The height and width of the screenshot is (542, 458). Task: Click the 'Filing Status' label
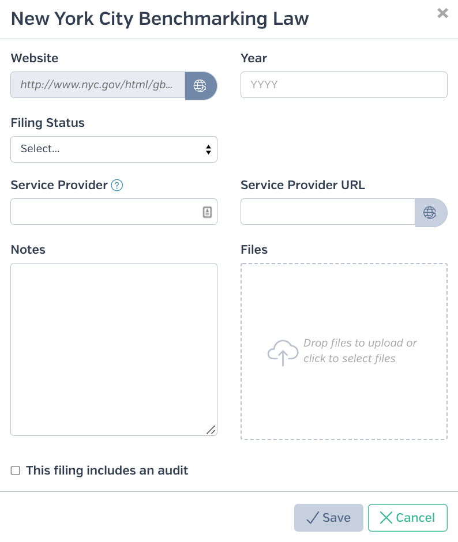pos(48,123)
